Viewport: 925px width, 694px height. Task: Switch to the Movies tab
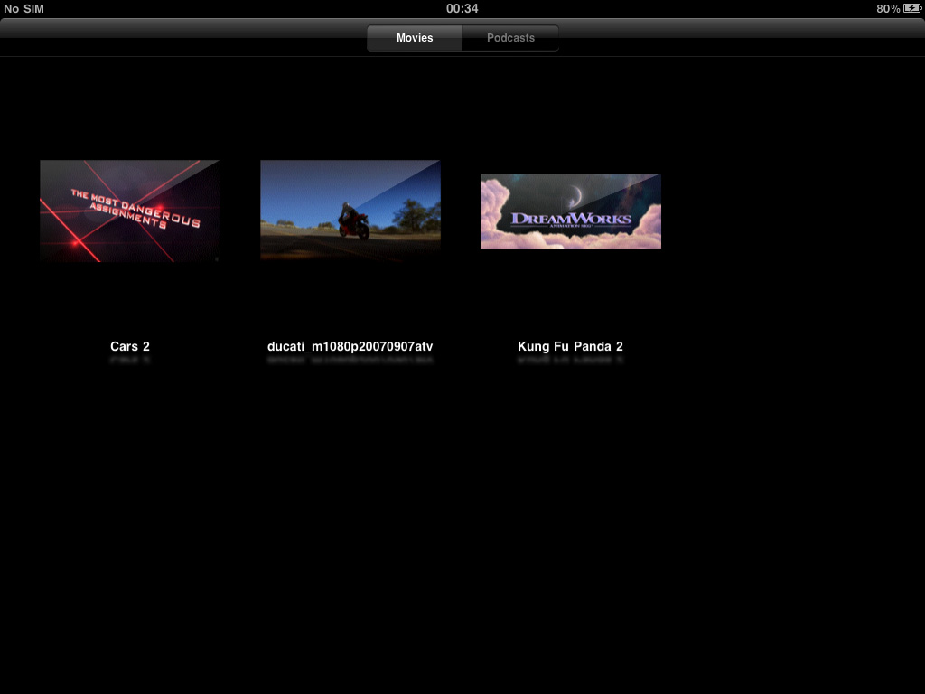(415, 38)
